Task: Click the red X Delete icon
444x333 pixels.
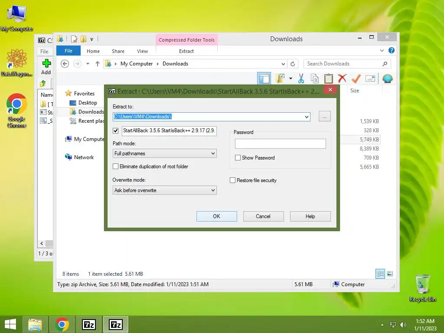Action: point(342,78)
